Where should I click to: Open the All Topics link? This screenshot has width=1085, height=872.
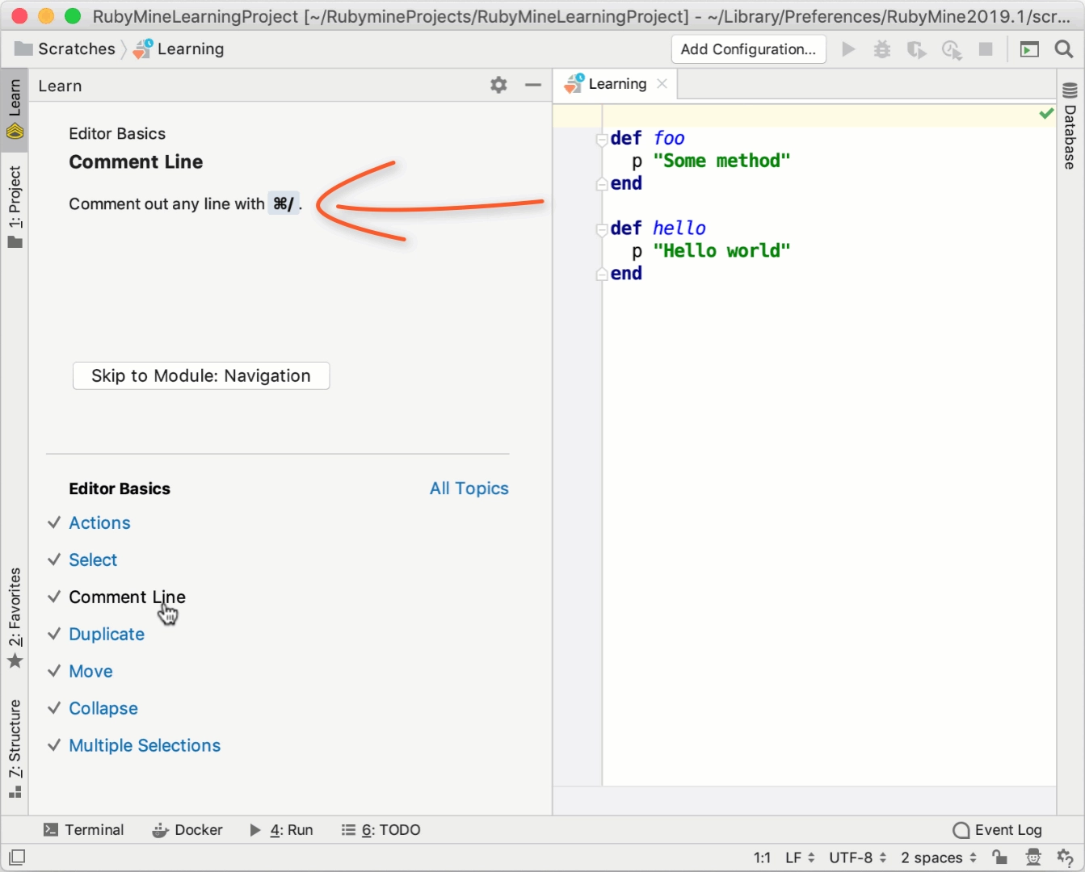pyautogui.click(x=469, y=488)
